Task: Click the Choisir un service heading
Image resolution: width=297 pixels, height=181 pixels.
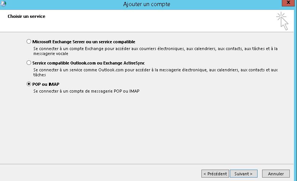Action: [27, 16]
